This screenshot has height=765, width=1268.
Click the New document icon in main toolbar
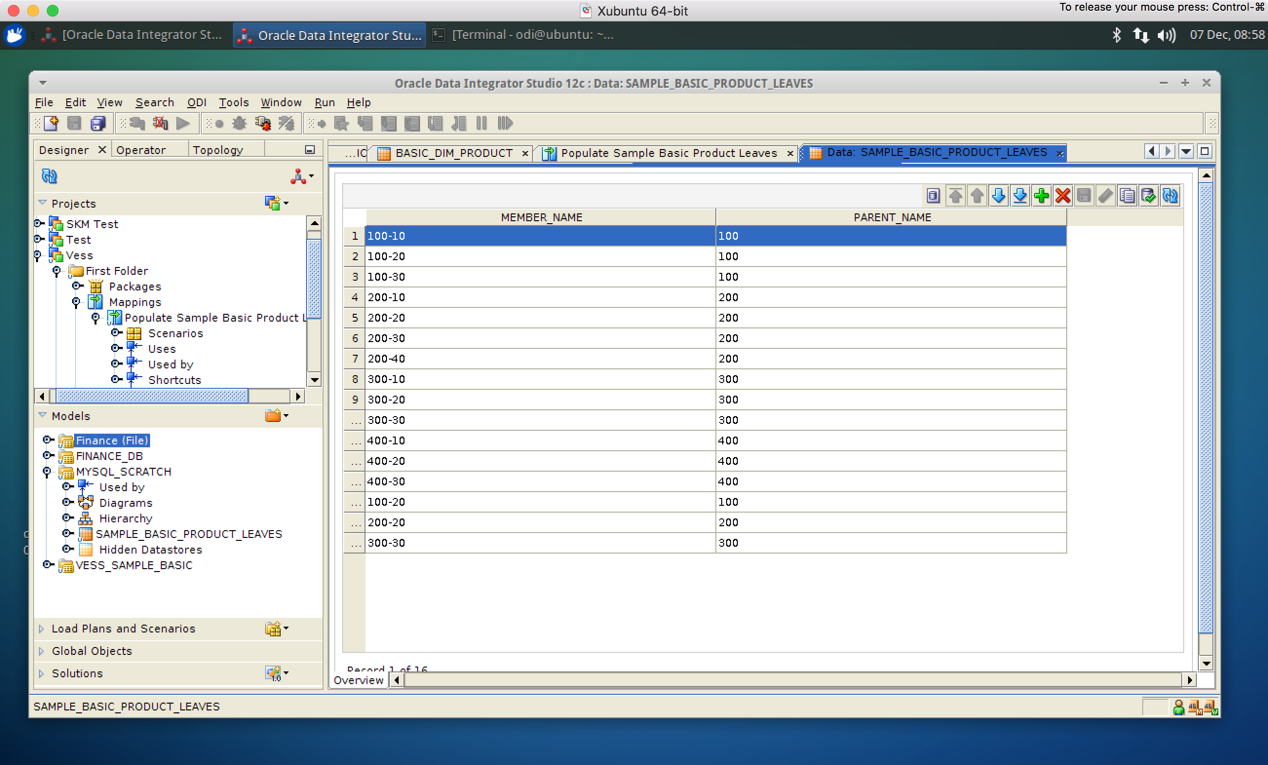click(x=52, y=123)
